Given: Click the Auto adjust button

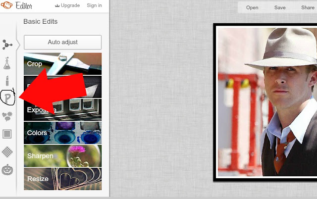Looking at the screenshot, I should point(63,42).
